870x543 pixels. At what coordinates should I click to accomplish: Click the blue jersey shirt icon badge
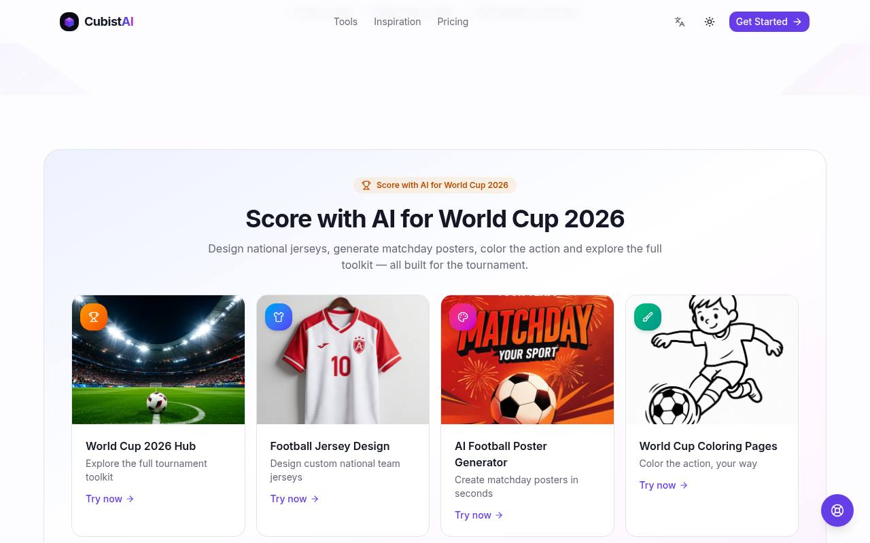pos(279,317)
